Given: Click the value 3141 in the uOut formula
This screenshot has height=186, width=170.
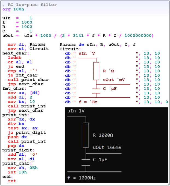Looking at the screenshot, I should (x=78, y=36).
